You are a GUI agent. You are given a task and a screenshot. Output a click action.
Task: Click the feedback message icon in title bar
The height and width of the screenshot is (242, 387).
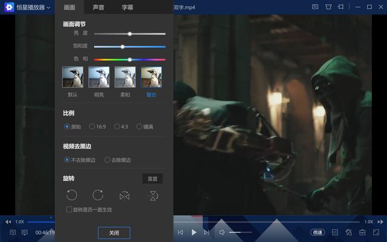pyautogui.click(x=315, y=7)
